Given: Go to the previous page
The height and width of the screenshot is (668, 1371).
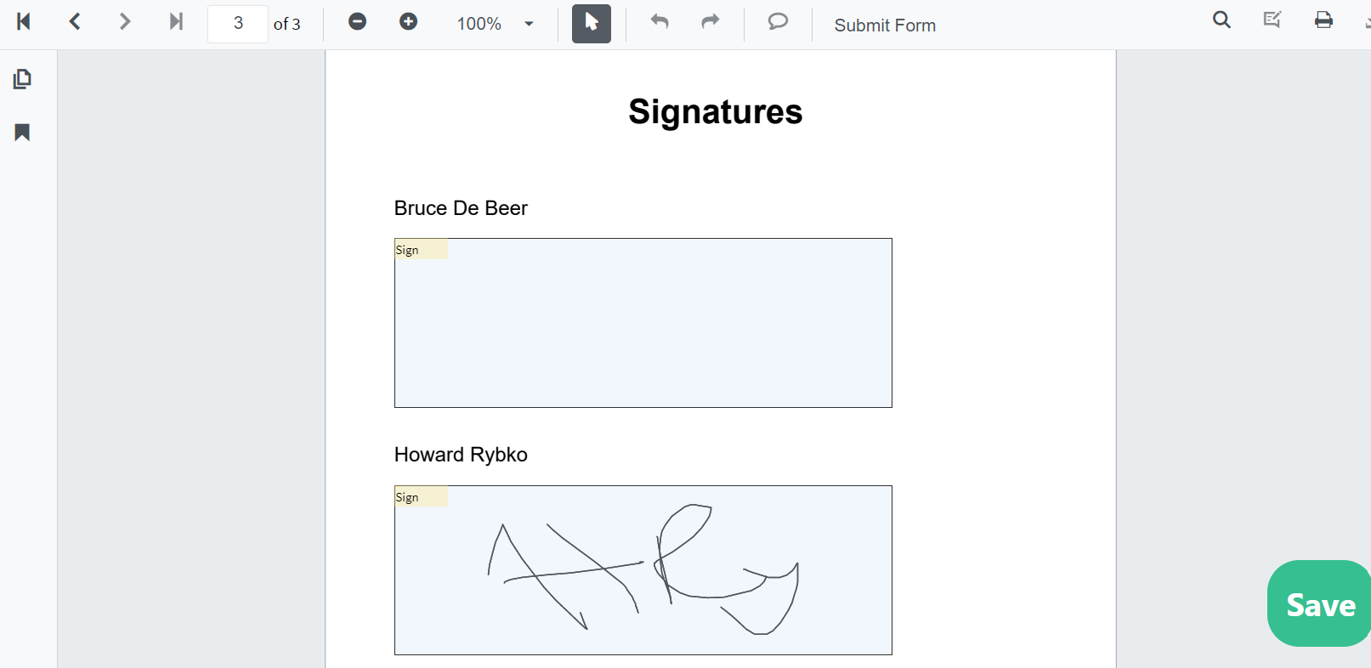Looking at the screenshot, I should coord(75,22).
